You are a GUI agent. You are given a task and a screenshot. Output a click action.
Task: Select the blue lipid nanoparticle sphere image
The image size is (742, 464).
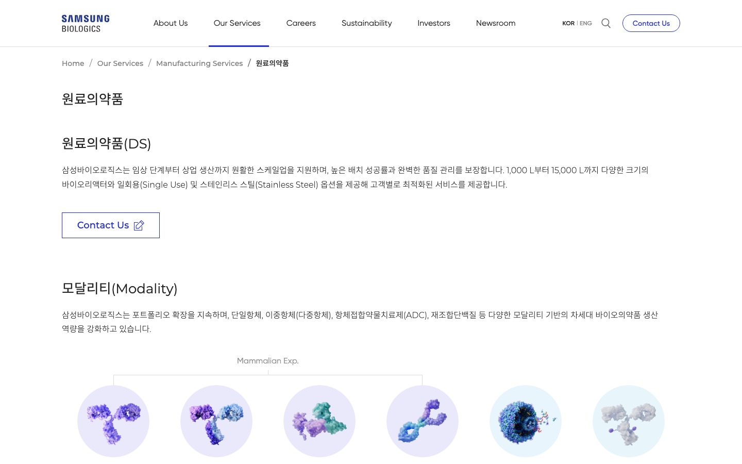click(x=526, y=421)
